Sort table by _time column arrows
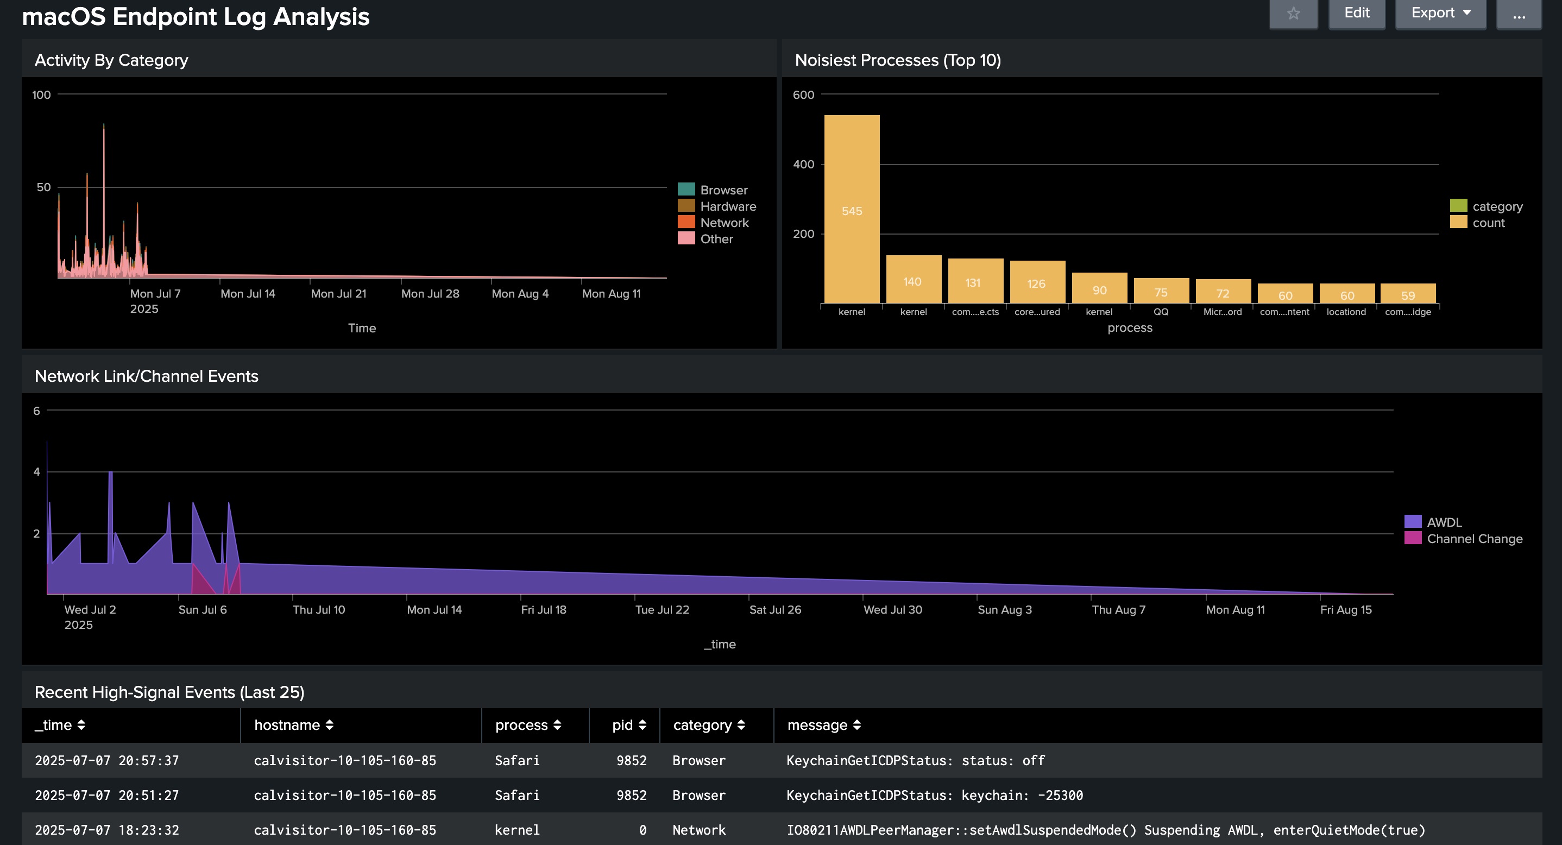The width and height of the screenshot is (1562, 845). (81, 725)
